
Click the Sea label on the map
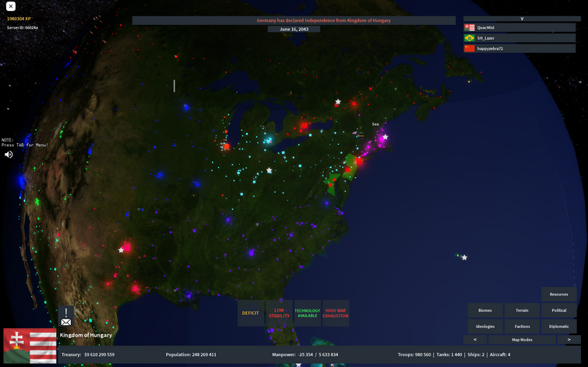click(375, 124)
